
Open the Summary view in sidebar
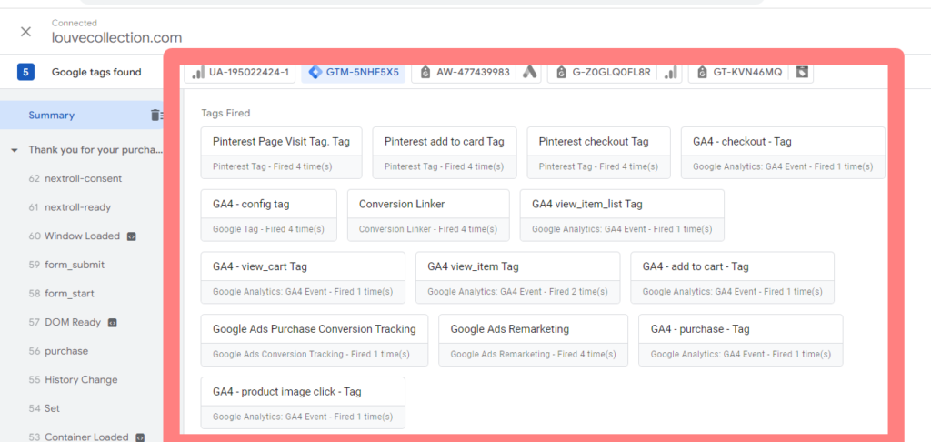click(52, 116)
